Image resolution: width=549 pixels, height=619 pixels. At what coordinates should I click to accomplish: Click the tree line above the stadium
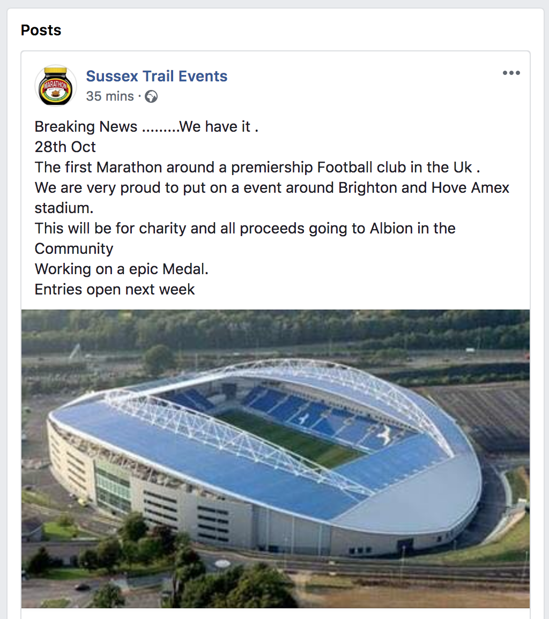click(x=276, y=328)
